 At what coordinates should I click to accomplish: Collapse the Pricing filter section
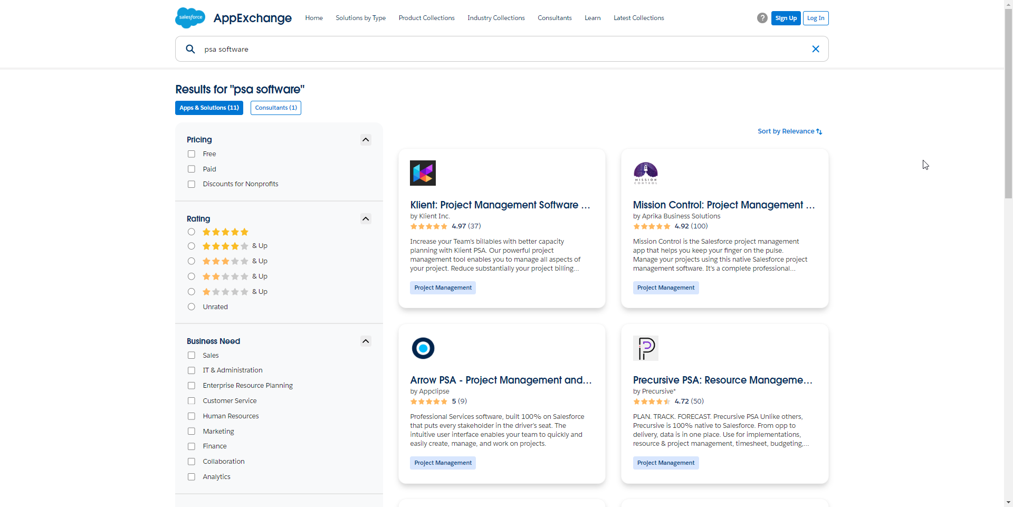pos(366,140)
